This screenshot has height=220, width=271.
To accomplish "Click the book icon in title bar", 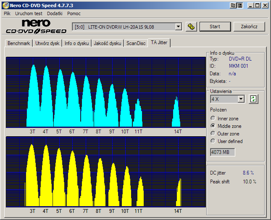I will coord(233,5).
